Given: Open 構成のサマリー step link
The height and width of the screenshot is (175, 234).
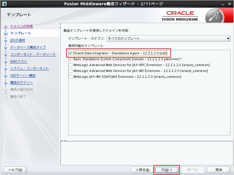Looking at the screenshot, I should (21, 83).
